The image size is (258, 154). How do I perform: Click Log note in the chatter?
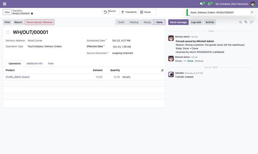tap(196, 22)
